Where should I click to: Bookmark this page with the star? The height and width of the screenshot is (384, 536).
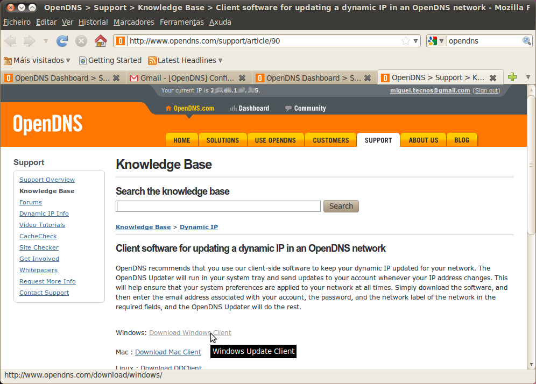pos(406,41)
